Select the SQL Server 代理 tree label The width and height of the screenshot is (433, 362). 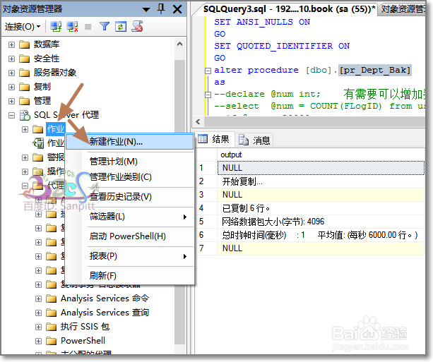click(66, 115)
